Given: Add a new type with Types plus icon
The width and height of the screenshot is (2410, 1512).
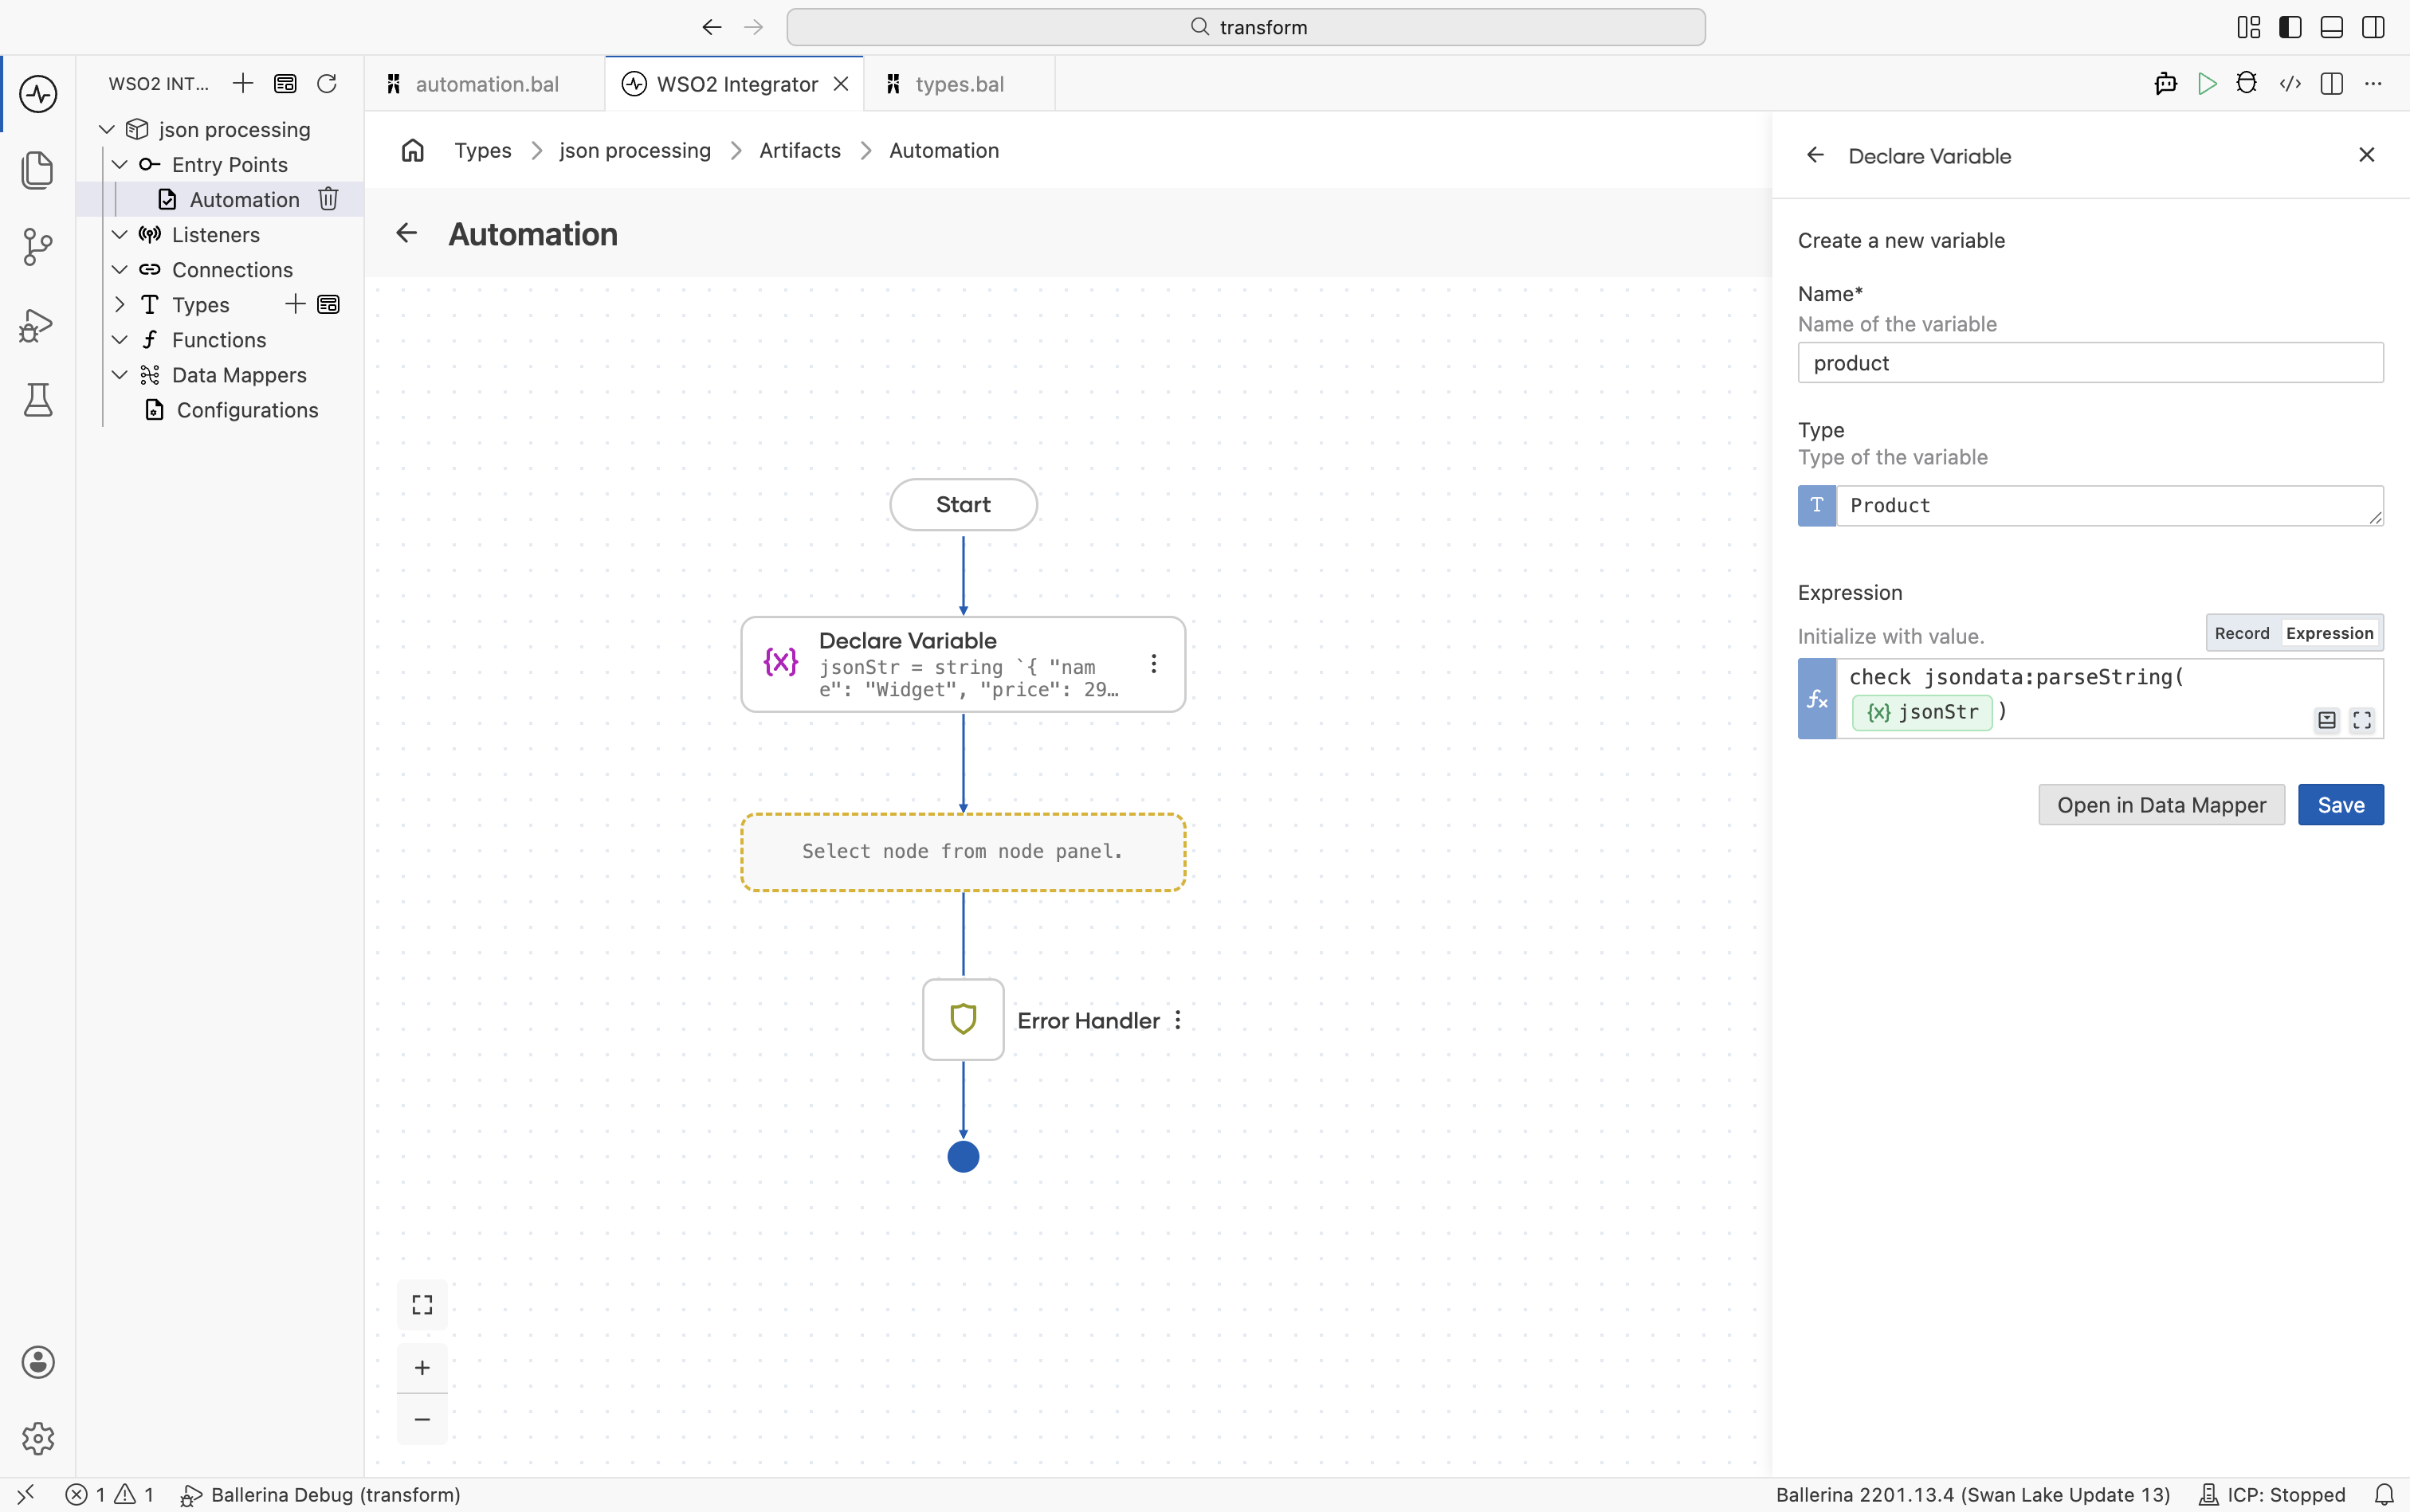Looking at the screenshot, I should pos(295,304).
